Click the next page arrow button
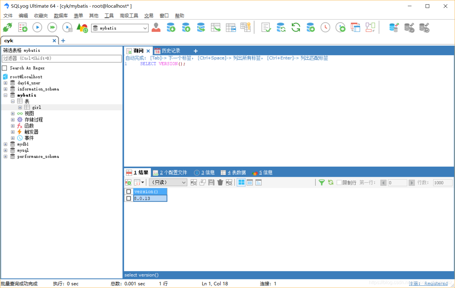 [412, 183]
